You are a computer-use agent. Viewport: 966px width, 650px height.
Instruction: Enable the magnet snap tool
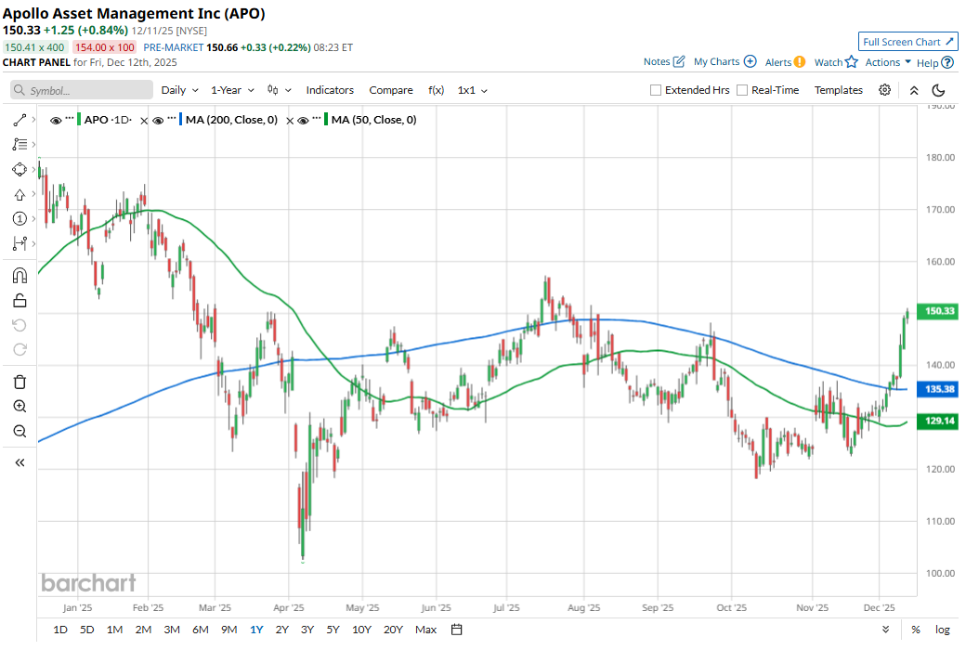20,276
